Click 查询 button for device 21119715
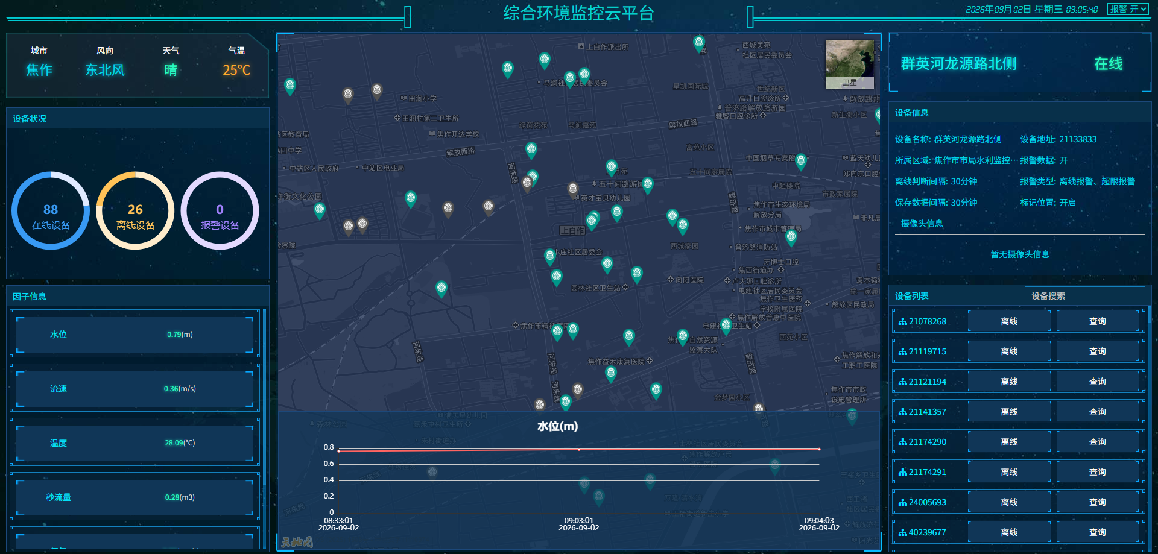 click(1097, 351)
